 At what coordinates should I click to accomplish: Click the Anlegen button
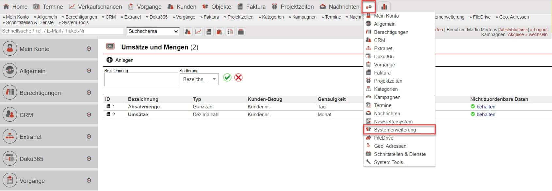[x=120, y=60]
